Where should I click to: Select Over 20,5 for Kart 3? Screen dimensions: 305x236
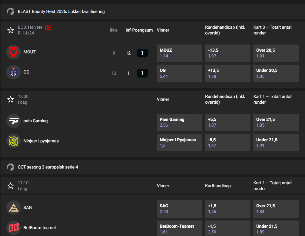(x=276, y=53)
